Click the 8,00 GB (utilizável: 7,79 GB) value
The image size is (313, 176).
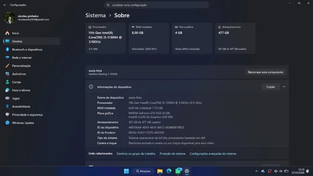146,108
